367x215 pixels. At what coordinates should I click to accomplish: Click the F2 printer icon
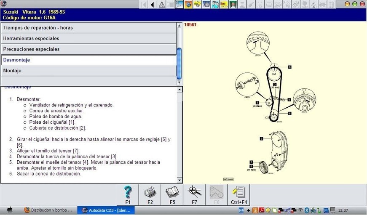click(150, 194)
